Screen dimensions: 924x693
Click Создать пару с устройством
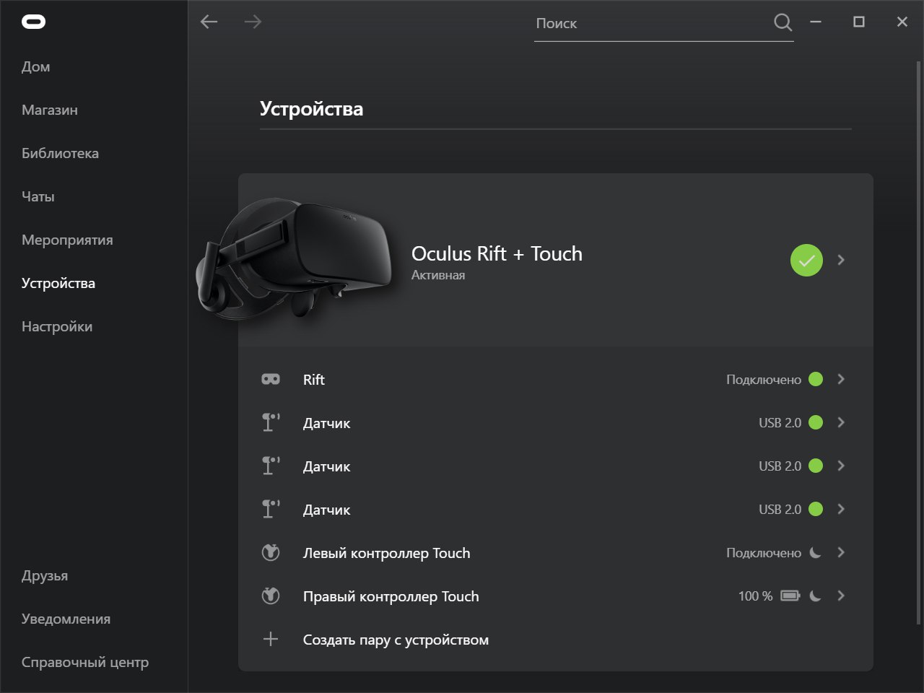click(396, 640)
